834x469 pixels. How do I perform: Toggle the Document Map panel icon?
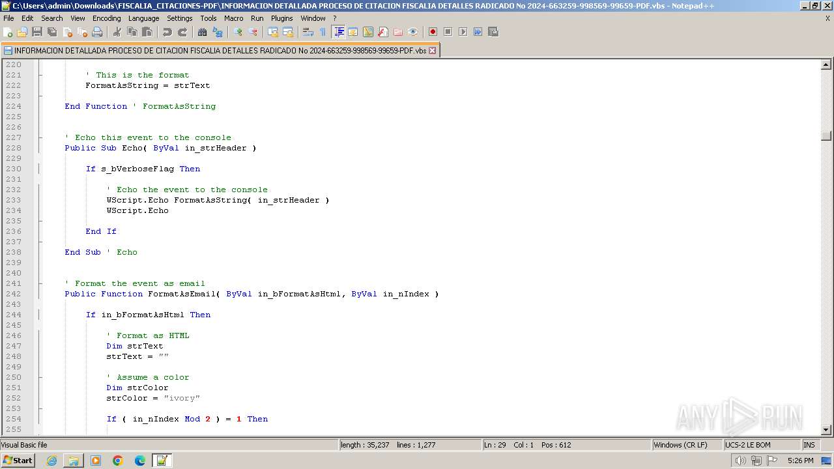tap(367, 32)
